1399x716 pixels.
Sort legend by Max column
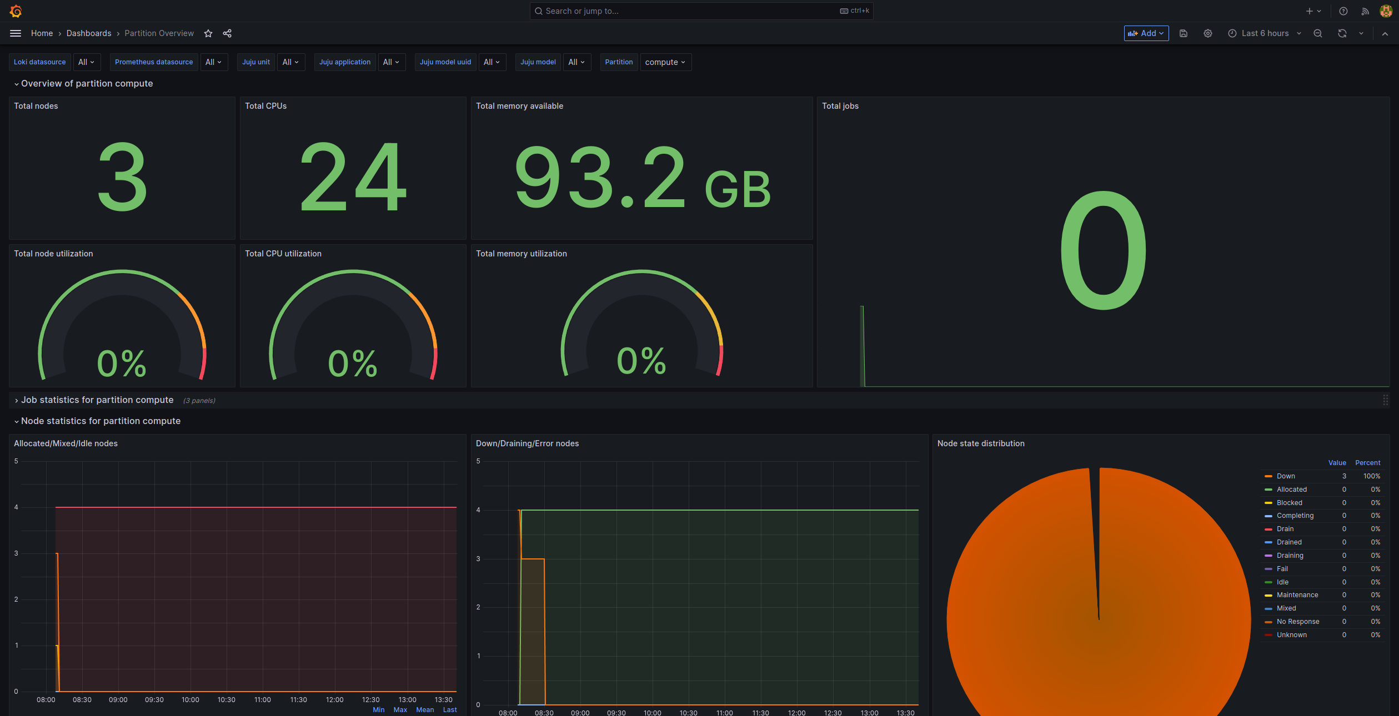click(x=400, y=710)
